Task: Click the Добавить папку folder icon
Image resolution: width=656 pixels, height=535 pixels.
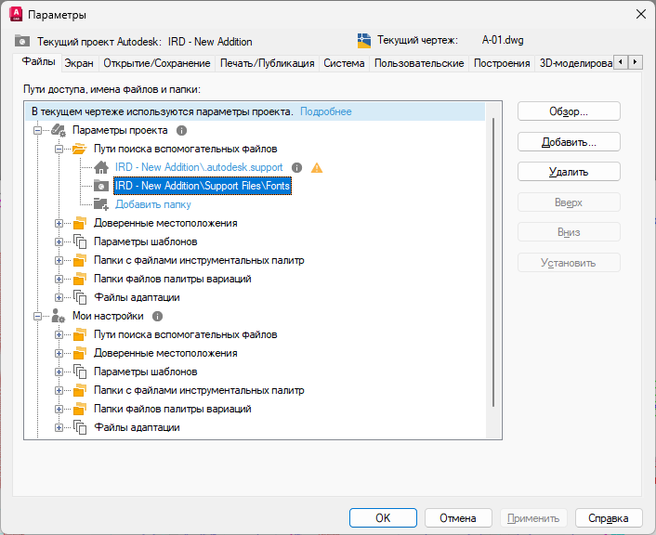Action: (101, 204)
